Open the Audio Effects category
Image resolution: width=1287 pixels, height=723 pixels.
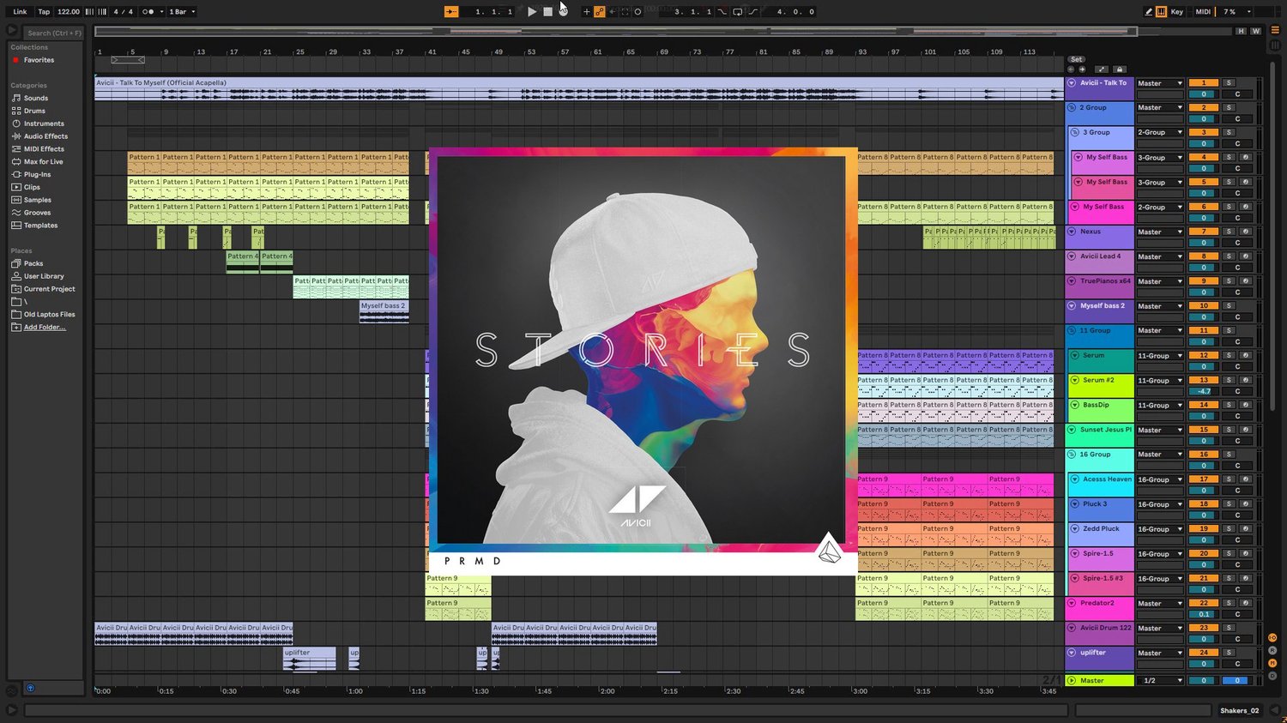(45, 136)
